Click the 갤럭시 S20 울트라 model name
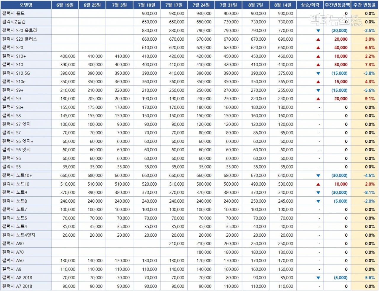The width and height of the screenshot is (379, 291). coord(20,31)
